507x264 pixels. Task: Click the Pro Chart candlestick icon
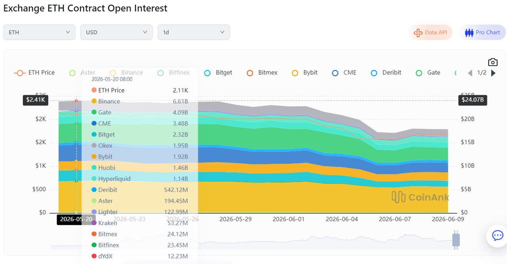[x=469, y=32]
